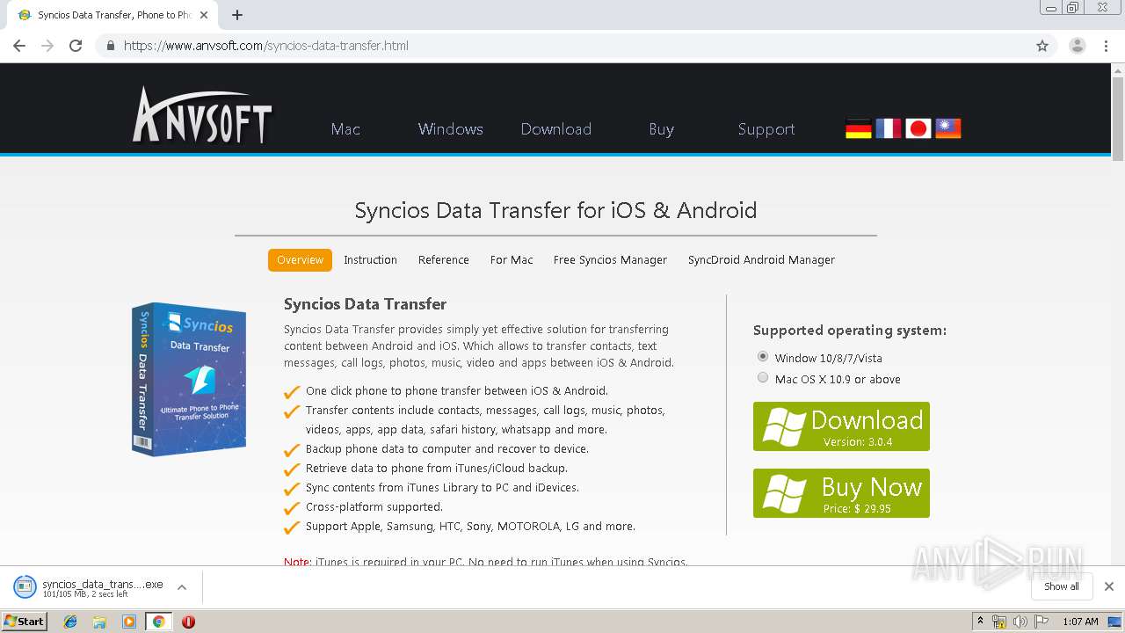Open Windows Explorer from taskbar

(99, 622)
